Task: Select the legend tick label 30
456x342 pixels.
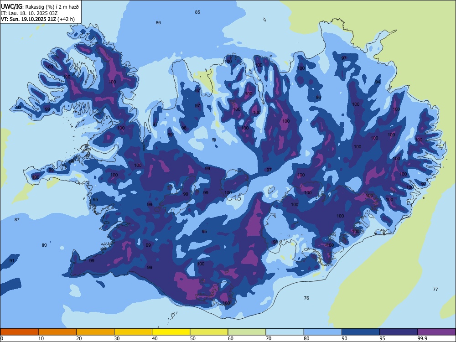Action: click(117, 338)
